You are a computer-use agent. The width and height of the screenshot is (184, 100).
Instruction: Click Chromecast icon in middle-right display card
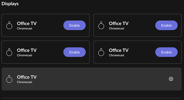point(101,52)
